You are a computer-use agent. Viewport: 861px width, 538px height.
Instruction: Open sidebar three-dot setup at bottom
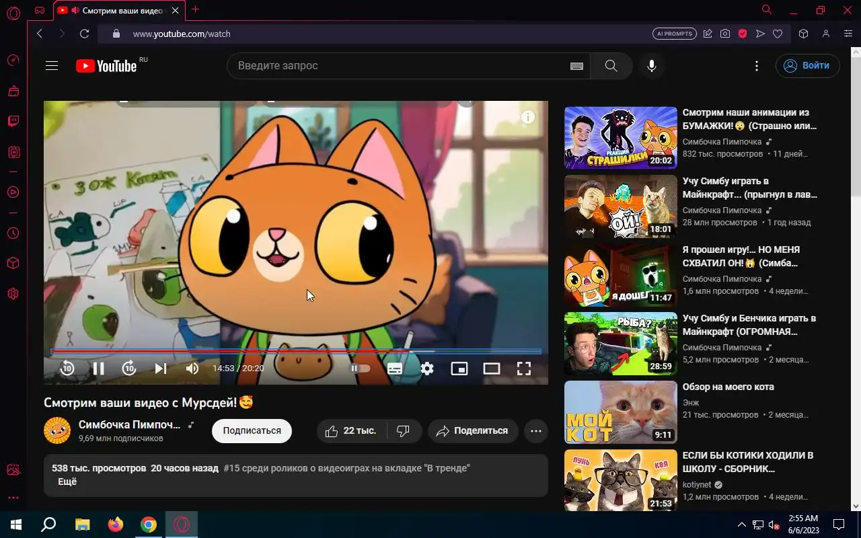[x=13, y=498]
